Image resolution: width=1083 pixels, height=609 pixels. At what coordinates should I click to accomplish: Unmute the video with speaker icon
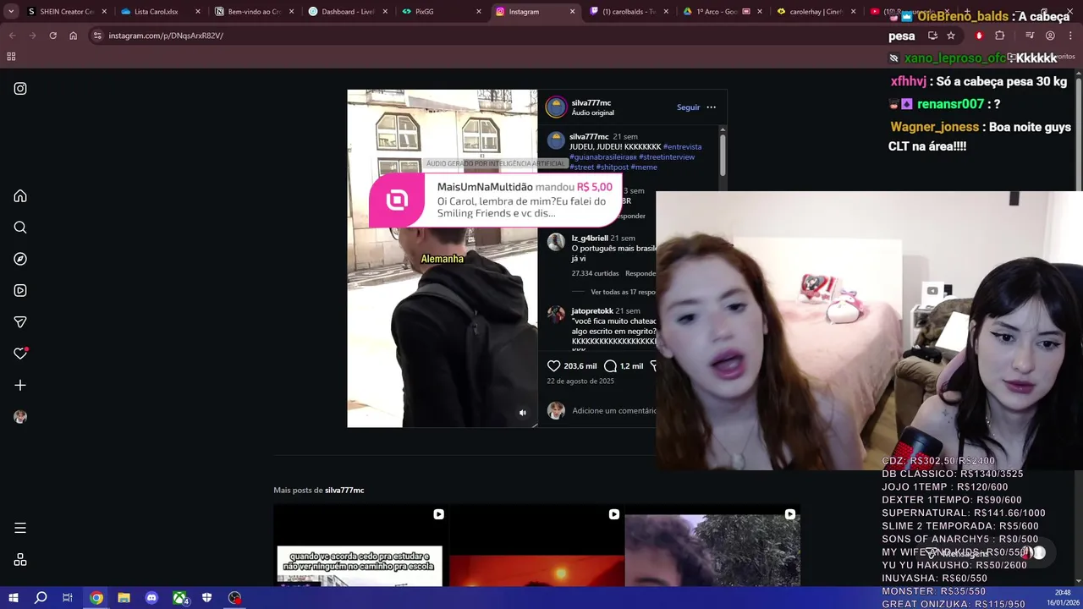click(x=522, y=413)
